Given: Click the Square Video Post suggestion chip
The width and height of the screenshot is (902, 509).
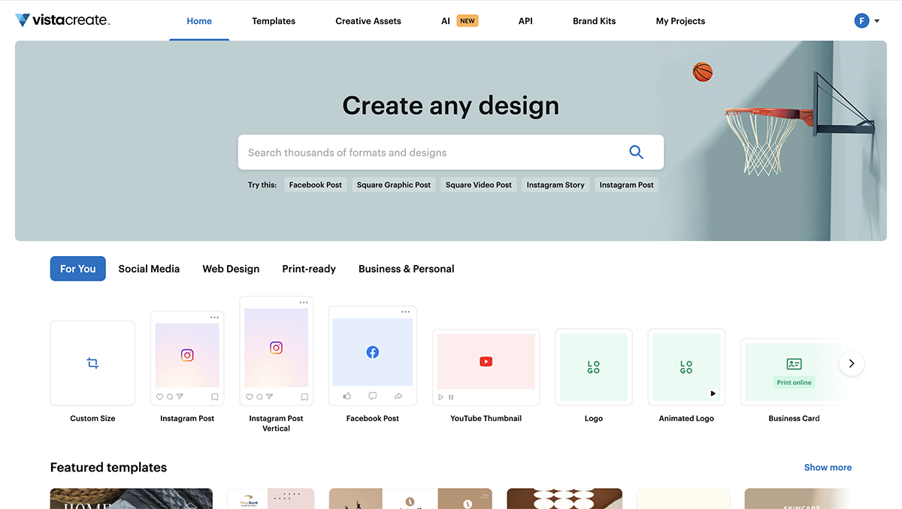Looking at the screenshot, I should click(478, 184).
